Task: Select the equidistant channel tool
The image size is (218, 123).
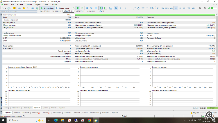Action: pos(138,8)
